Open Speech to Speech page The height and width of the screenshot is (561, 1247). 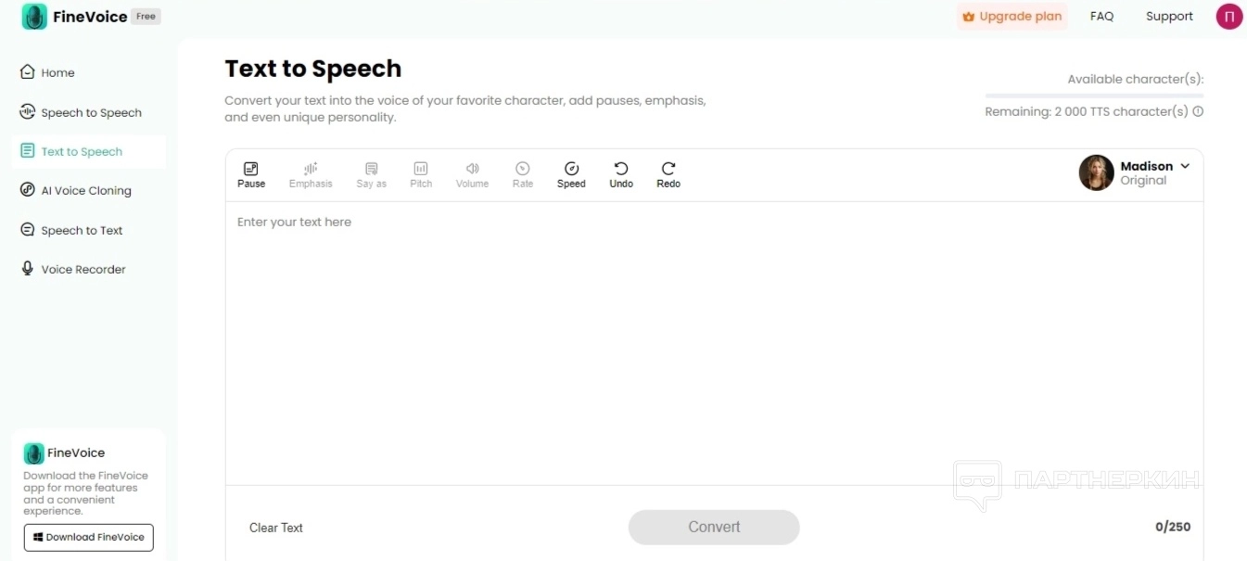pos(91,112)
